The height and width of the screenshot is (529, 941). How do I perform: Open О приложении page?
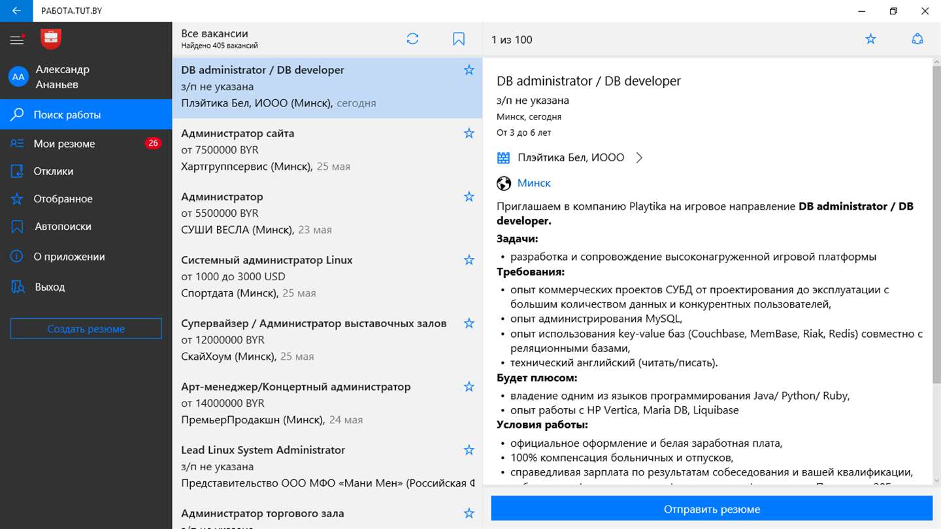pyautogui.click(x=86, y=257)
